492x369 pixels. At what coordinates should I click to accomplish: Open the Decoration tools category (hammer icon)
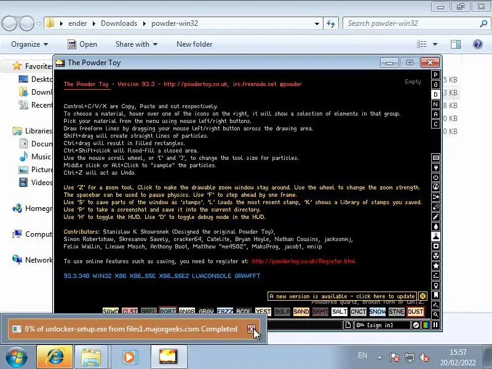point(435,305)
